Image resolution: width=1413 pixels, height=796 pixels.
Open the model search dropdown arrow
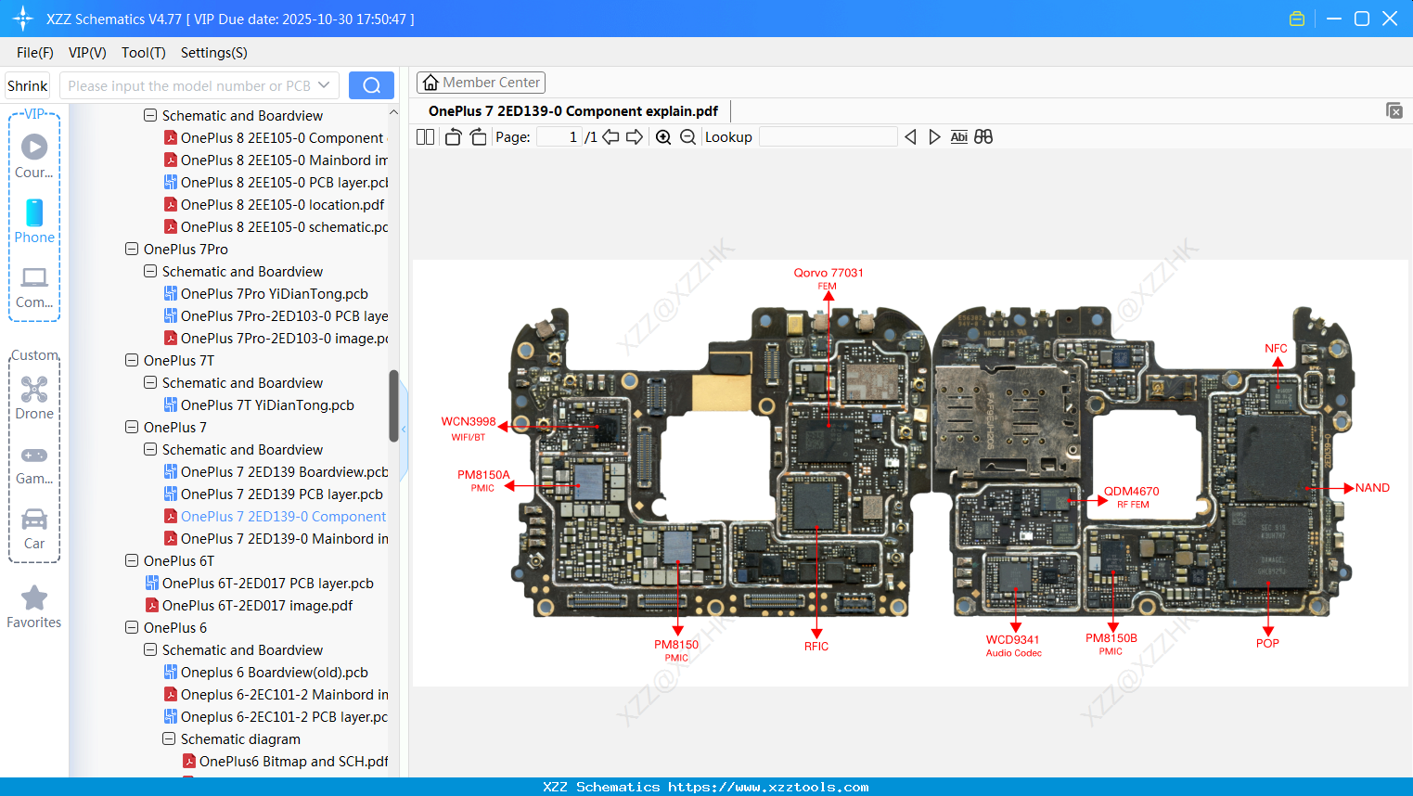pos(326,84)
